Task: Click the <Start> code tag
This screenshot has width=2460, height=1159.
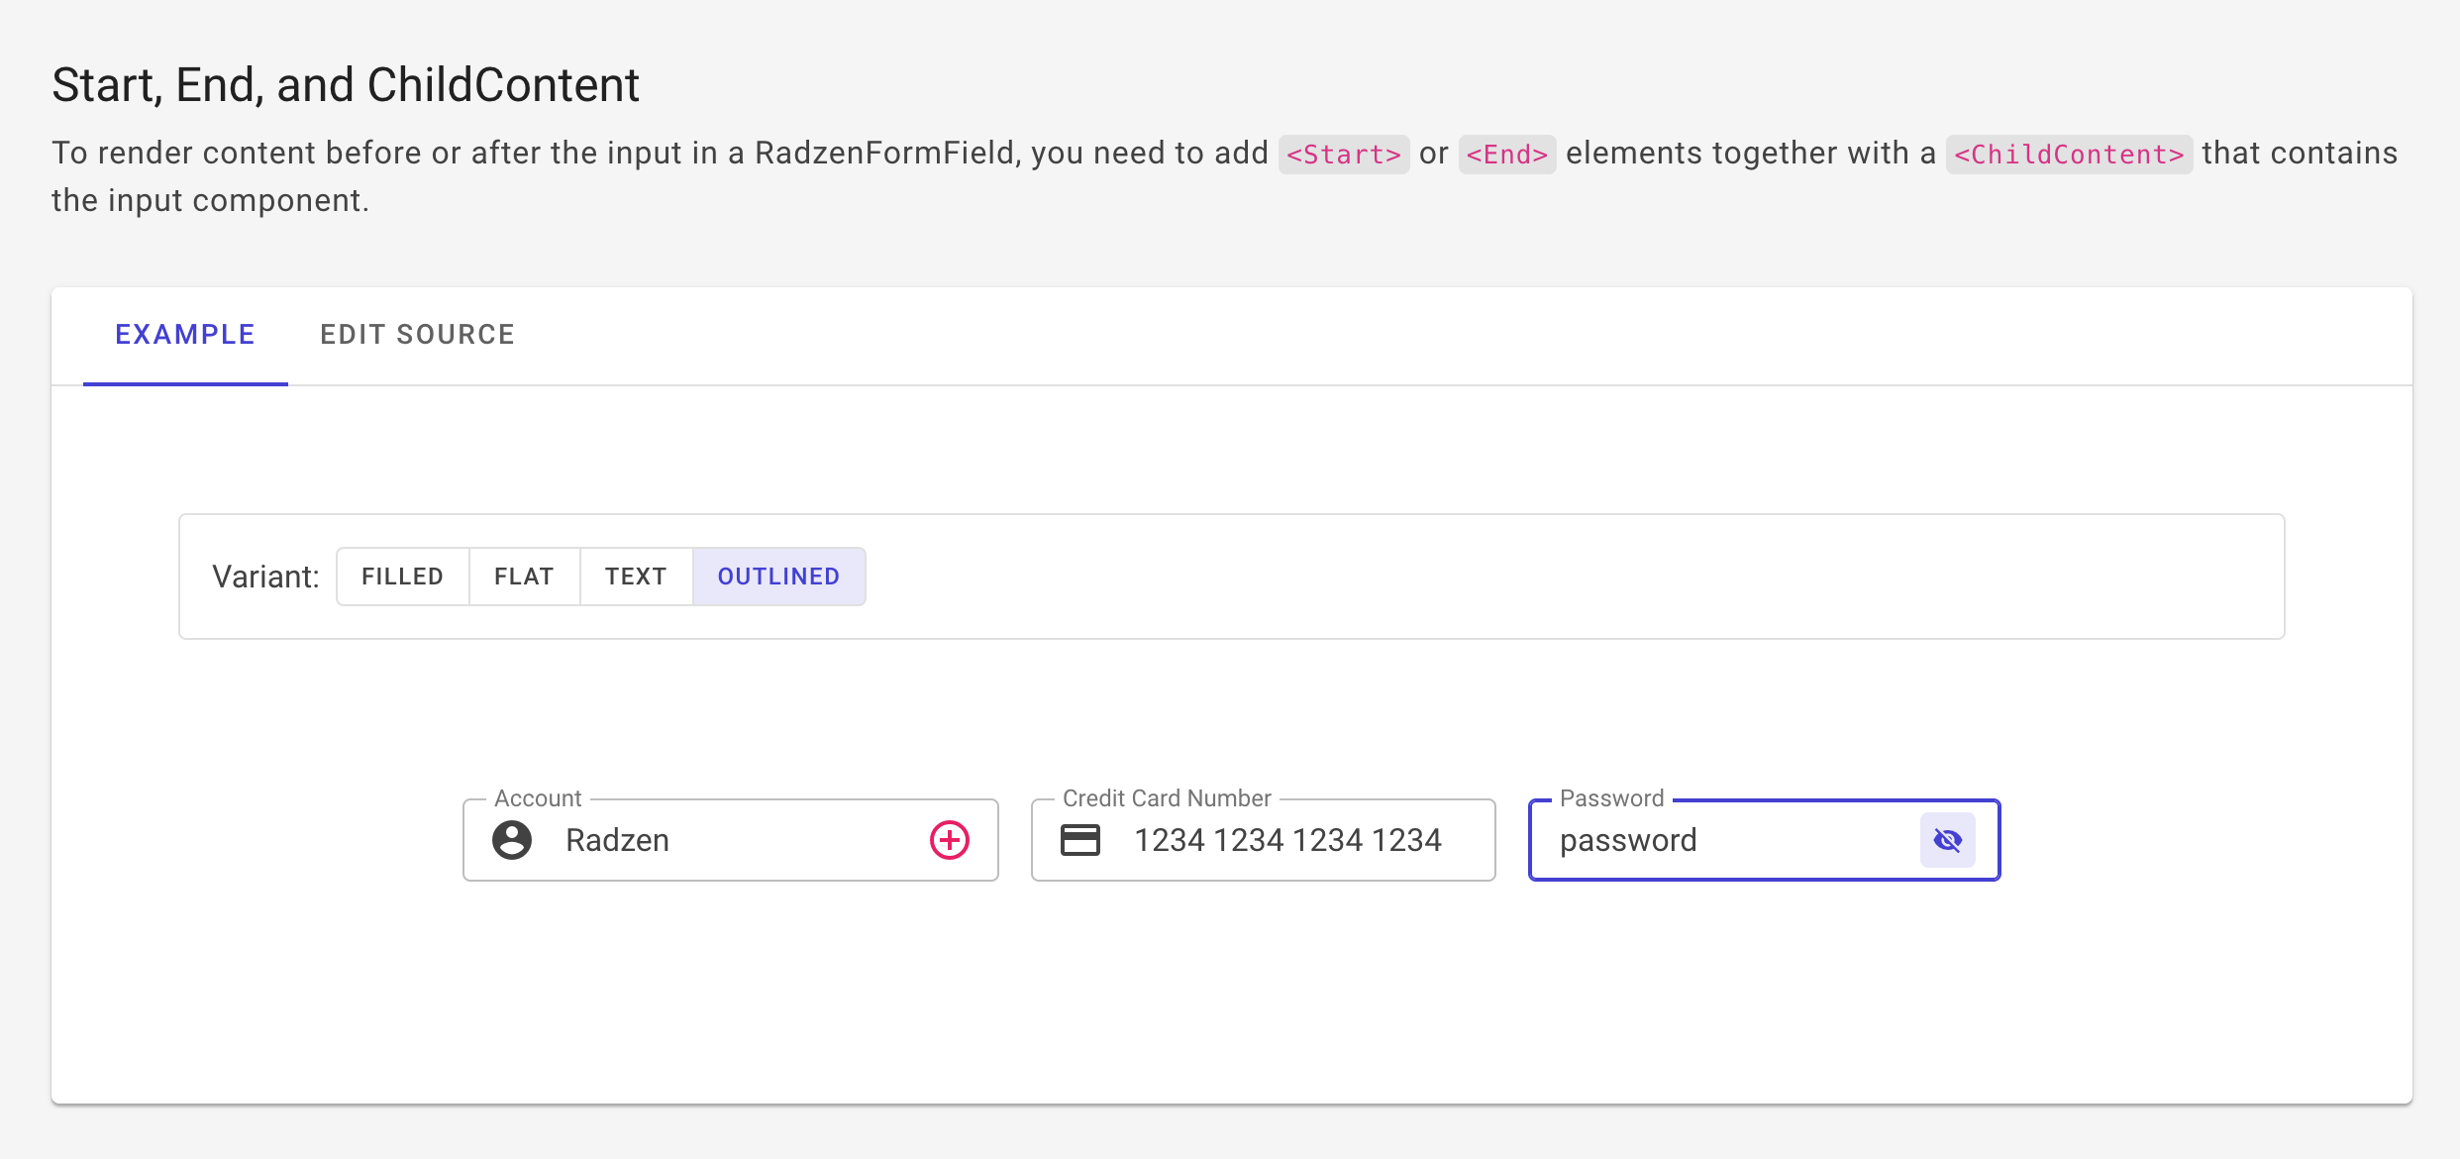Action: [1343, 155]
